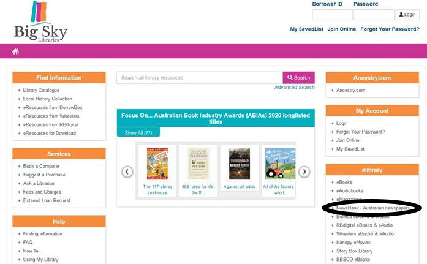Open Story Box Library link
The height and width of the screenshot is (264, 427).
click(354, 251)
